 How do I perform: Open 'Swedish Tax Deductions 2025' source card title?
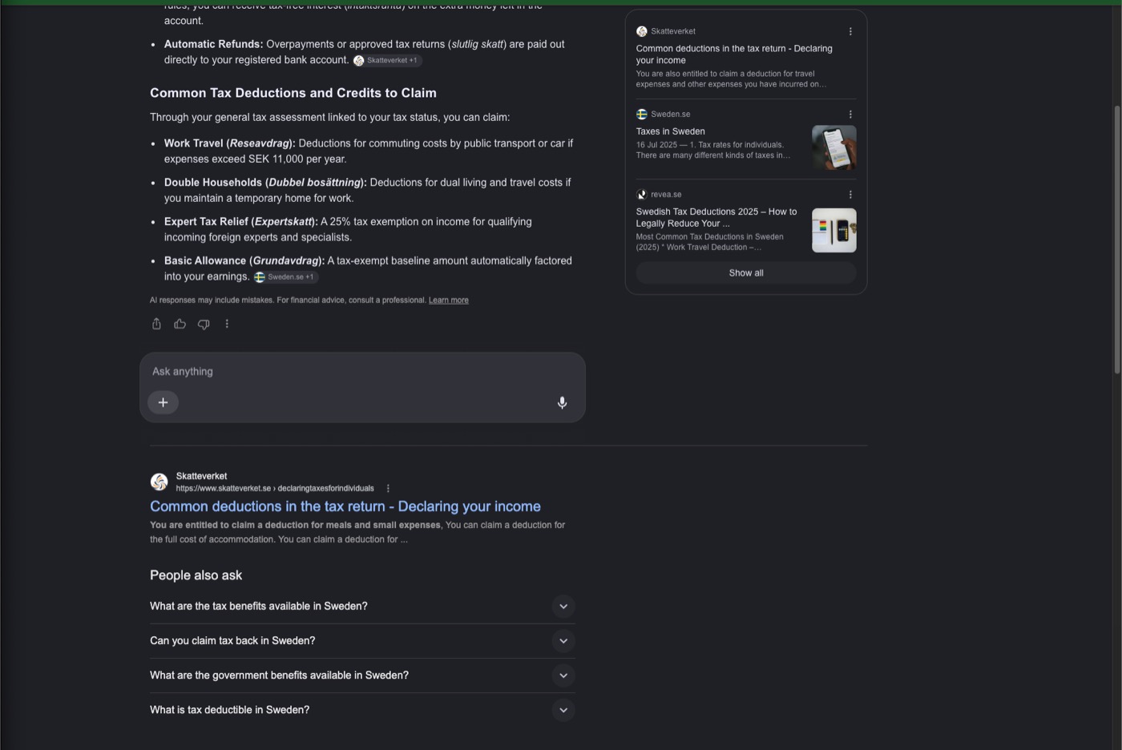pyautogui.click(x=716, y=217)
